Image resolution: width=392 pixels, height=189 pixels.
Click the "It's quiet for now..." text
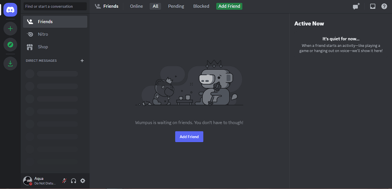[x=341, y=39]
